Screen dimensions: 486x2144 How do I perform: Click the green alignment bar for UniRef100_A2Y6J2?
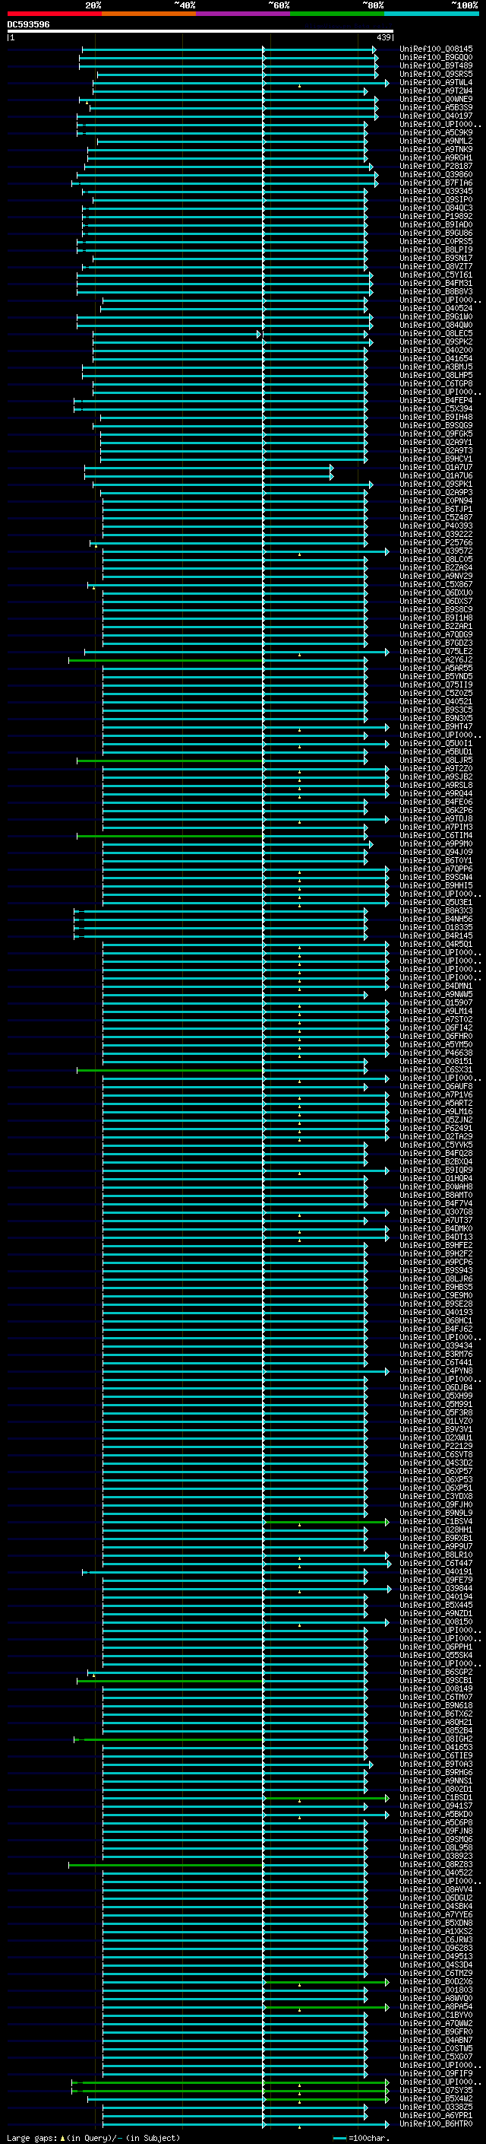[166, 660]
